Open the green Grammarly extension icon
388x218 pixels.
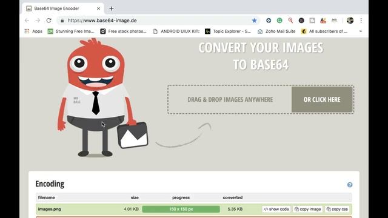(279, 21)
